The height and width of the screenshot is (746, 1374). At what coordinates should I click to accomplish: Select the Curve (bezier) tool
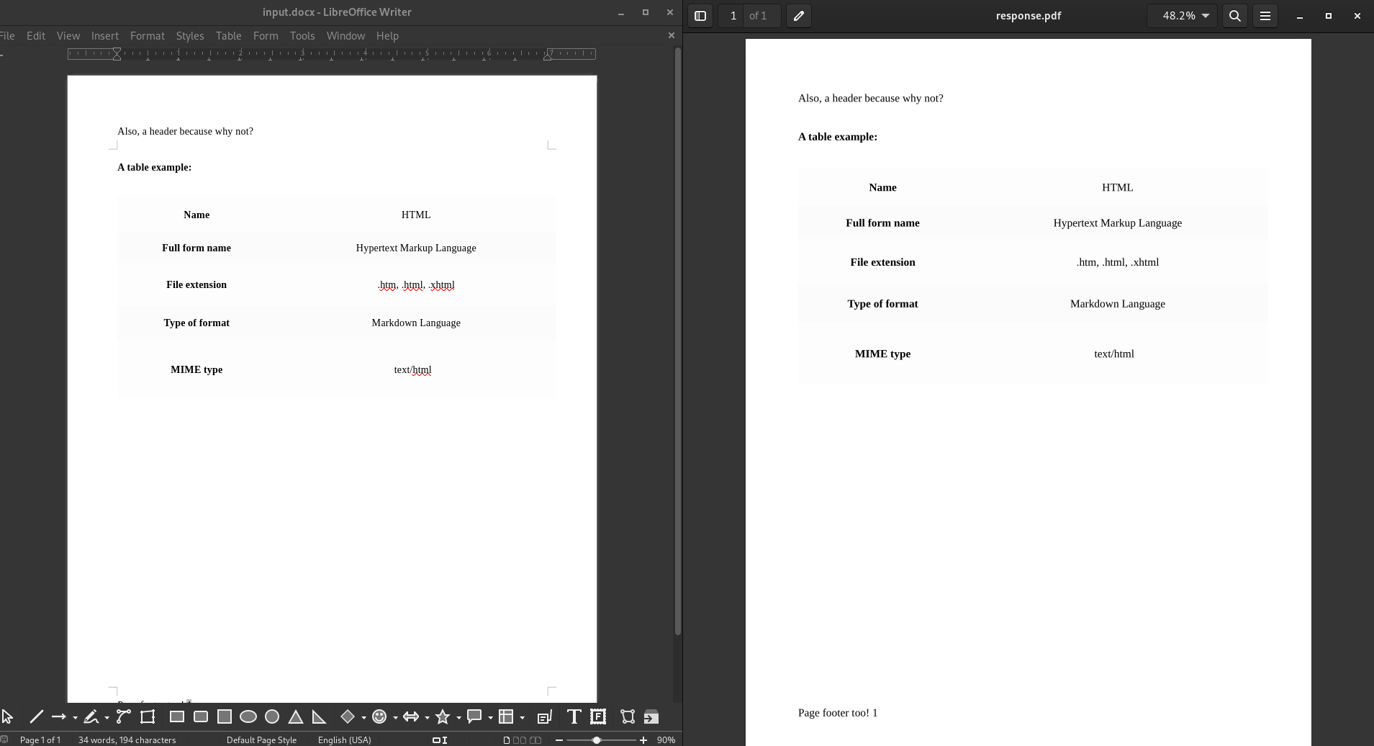(x=124, y=716)
